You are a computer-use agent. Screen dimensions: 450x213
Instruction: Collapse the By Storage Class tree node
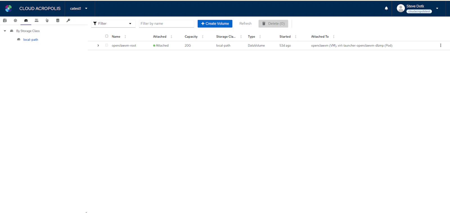click(x=5, y=31)
